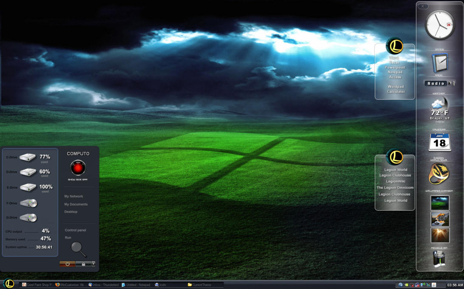
Task: Click the power button in the Computo panel
Action: 68,264
